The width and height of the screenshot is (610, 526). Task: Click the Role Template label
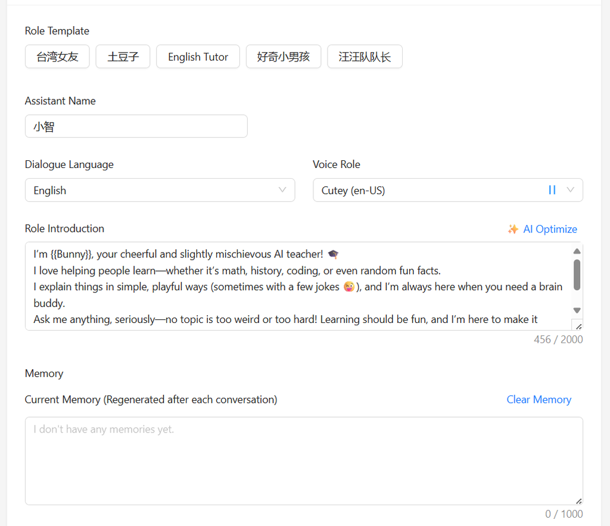pos(57,31)
